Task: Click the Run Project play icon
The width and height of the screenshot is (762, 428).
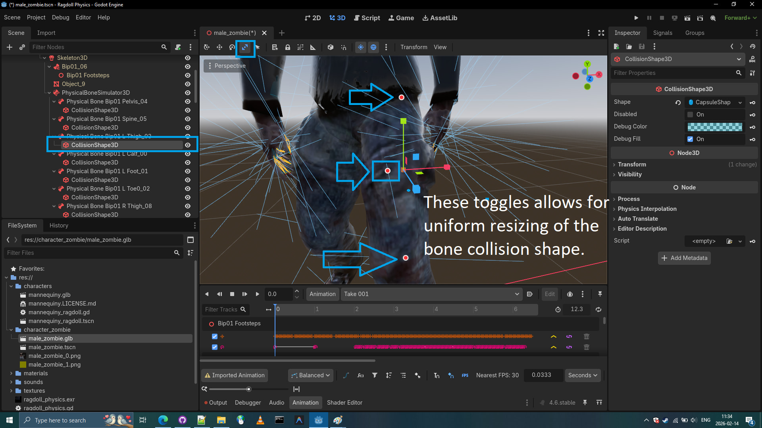Action: (636, 18)
